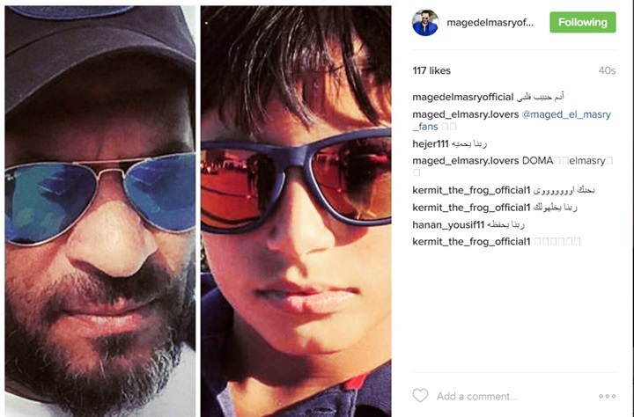The image size is (634, 417).
Task: Toggle the green Following button
Action: 583,22
